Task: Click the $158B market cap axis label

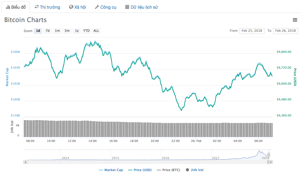Action: coord(15,115)
